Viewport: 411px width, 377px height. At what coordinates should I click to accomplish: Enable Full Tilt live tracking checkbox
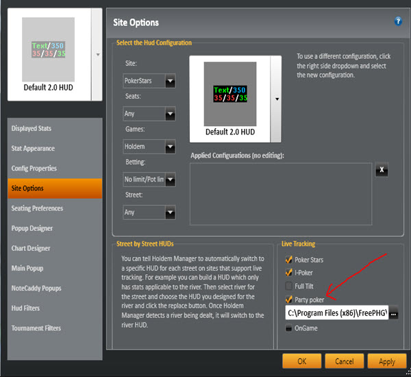289,286
